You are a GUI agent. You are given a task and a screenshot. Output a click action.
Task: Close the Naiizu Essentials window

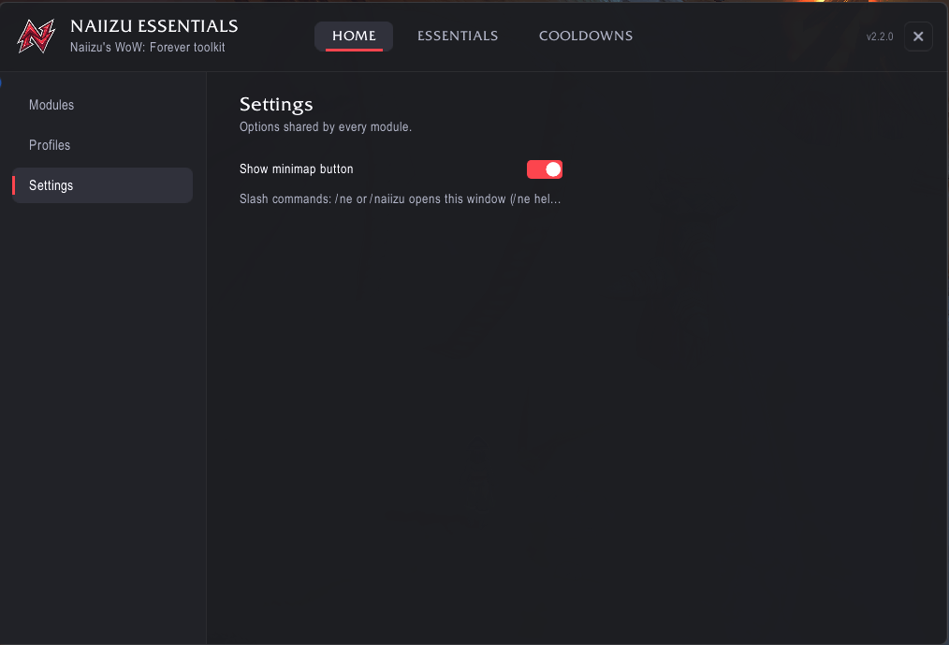(918, 37)
